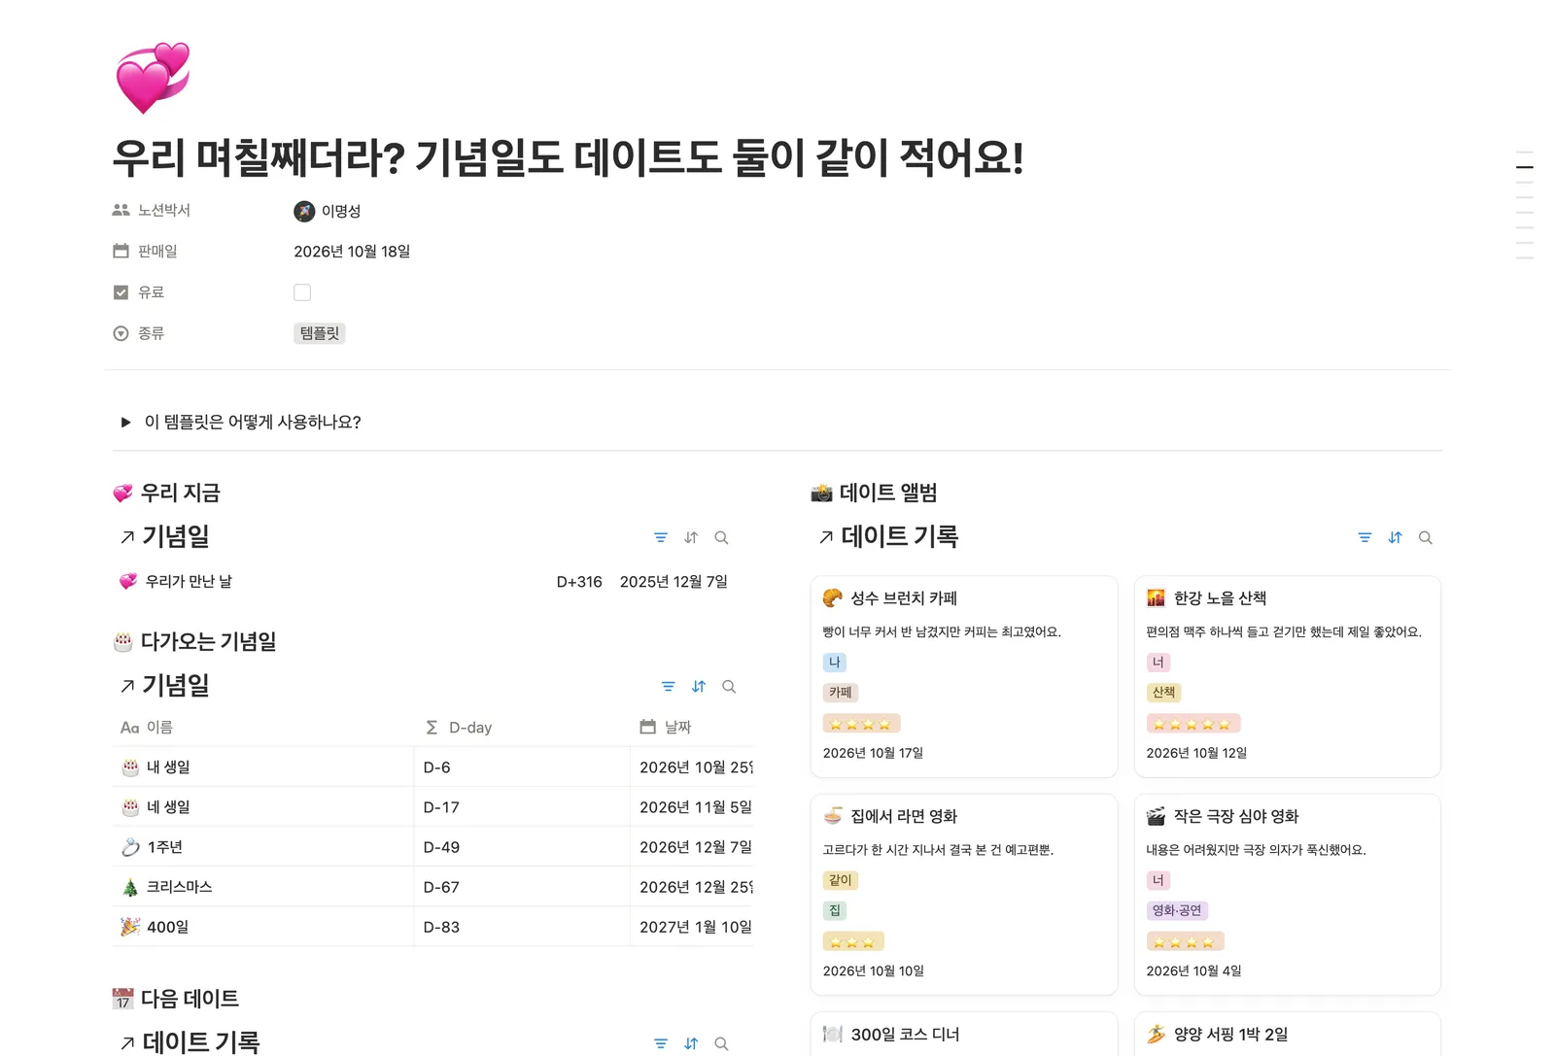1555x1056 pixels.
Task: Click the 종류 select property icon
Action: click(x=121, y=333)
